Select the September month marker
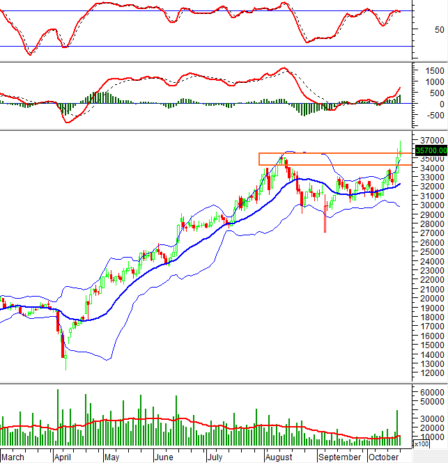The image size is (448, 463). point(340,457)
